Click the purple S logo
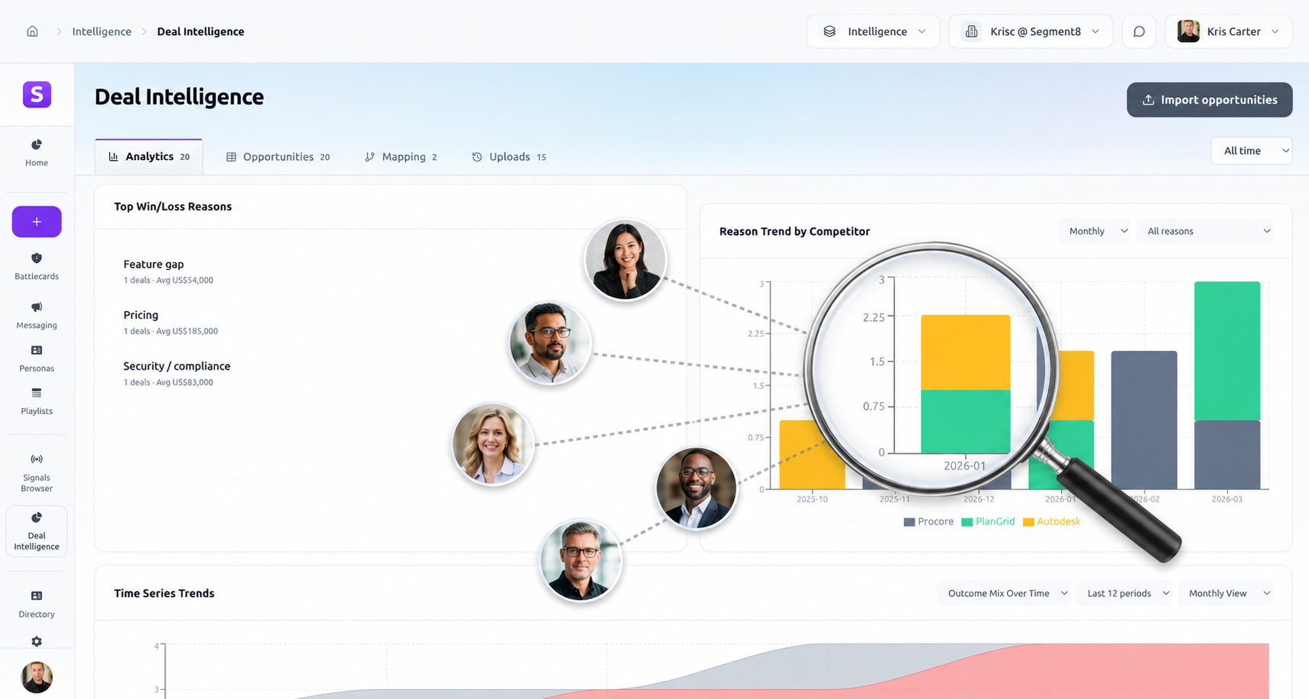1309x699 pixels. point(37,95)
